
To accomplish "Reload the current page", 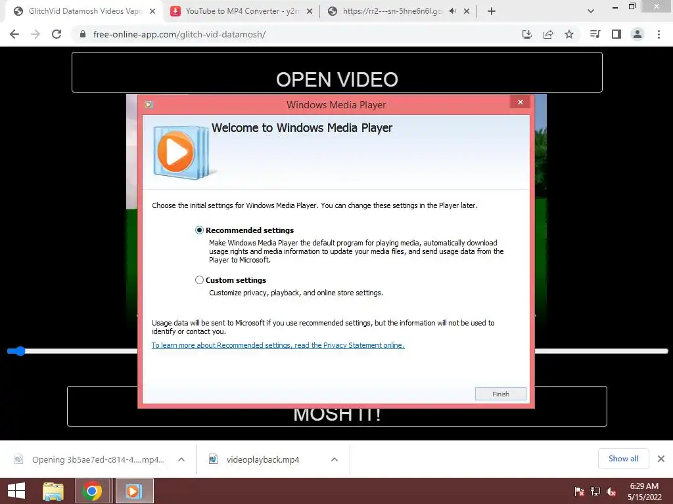I will pyautogui.click(x=57, y=34).
